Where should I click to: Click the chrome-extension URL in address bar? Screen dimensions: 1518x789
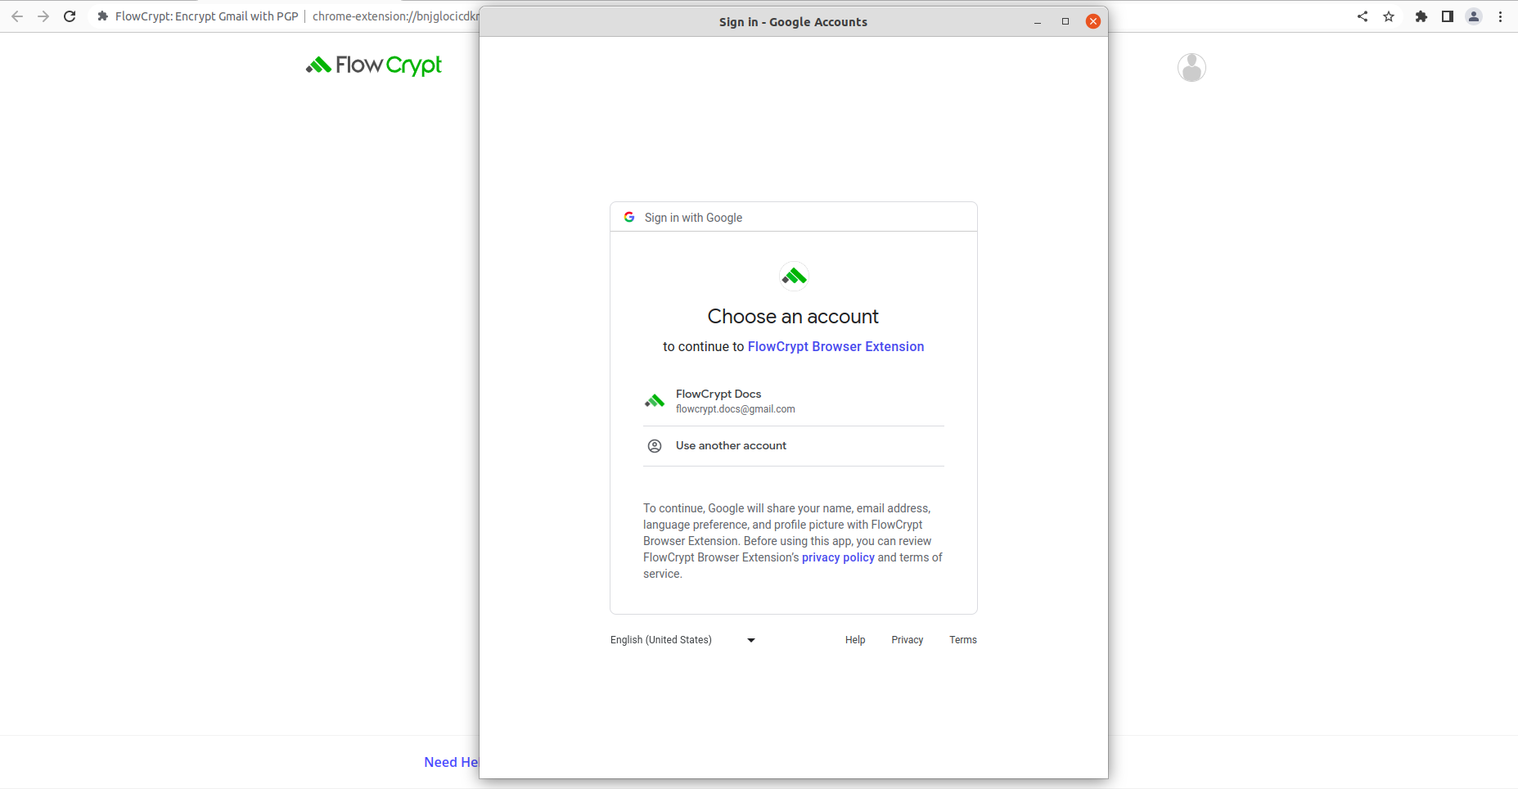(x=395, y=16)
